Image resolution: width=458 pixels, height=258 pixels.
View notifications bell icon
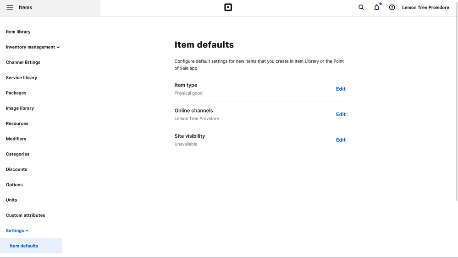coord(376,7)
